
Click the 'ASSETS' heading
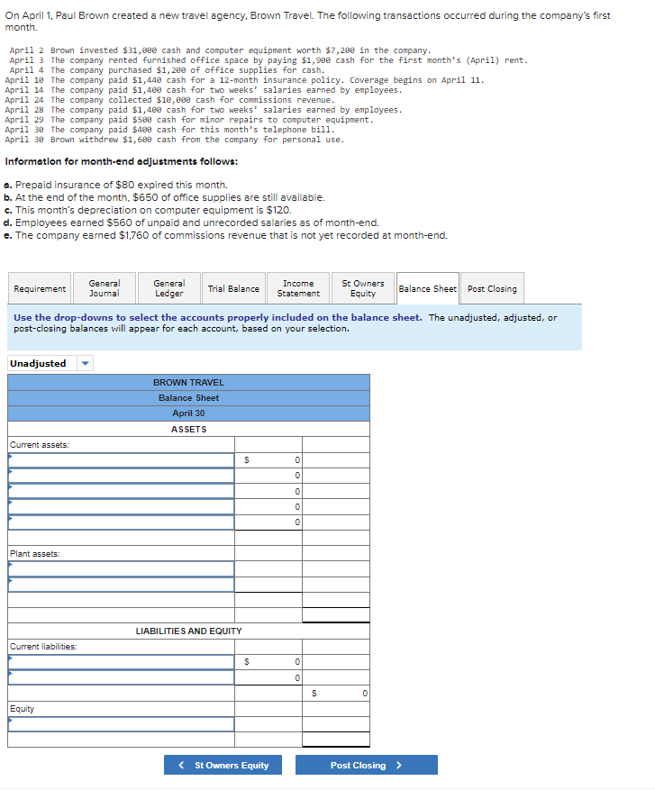click(188, 429)
